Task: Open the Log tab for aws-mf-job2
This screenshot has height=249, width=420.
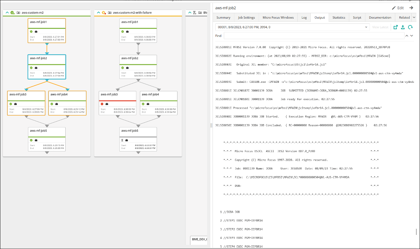Action: tap(304, 17)
